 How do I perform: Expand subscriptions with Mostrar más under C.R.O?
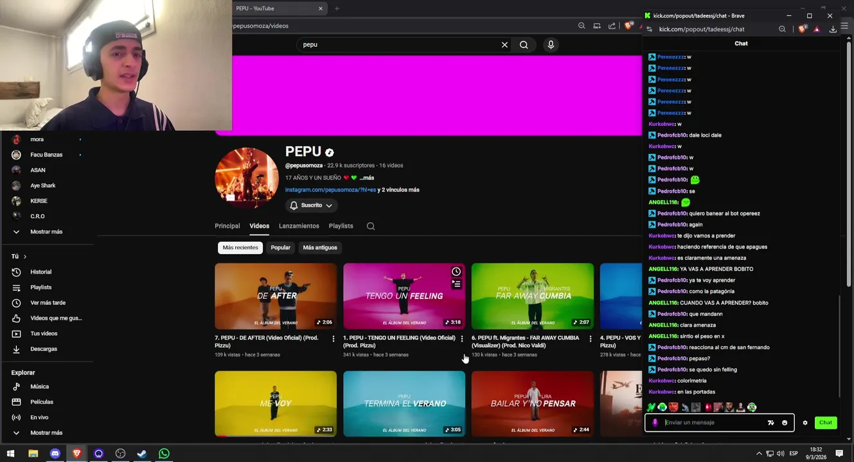click(x=48, y=232)
